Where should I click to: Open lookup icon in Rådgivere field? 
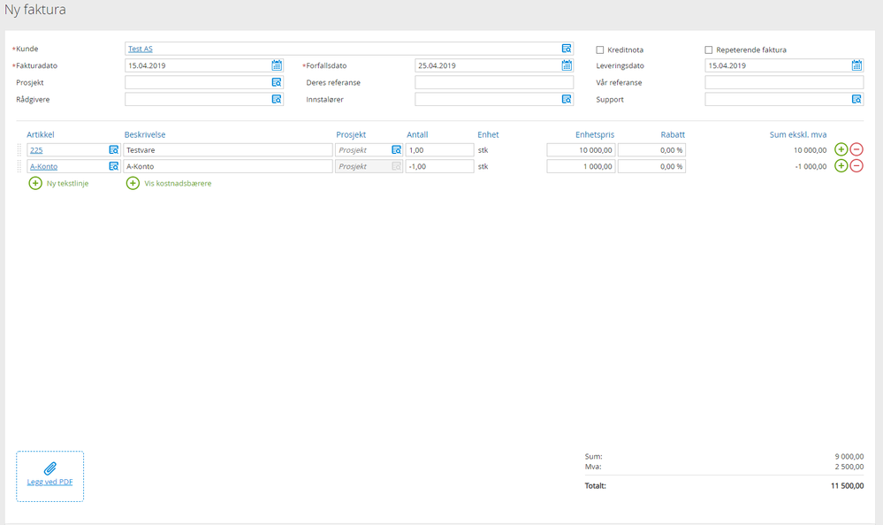[277, 99]
